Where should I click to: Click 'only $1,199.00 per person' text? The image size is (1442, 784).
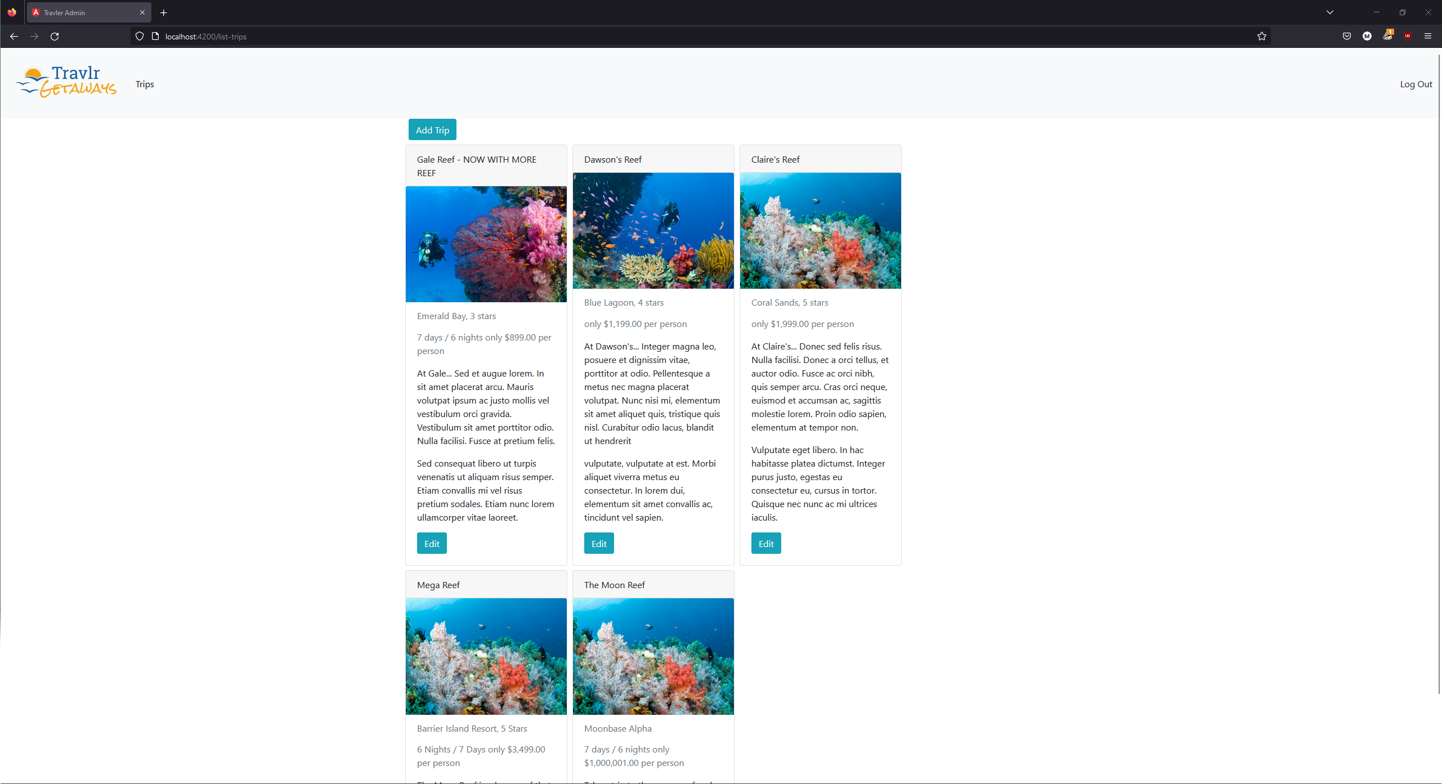click(635, 324)
